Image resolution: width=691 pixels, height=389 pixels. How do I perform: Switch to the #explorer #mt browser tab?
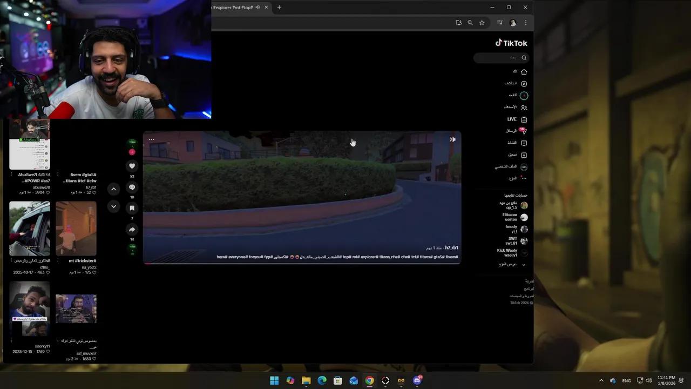pos(233,7)
